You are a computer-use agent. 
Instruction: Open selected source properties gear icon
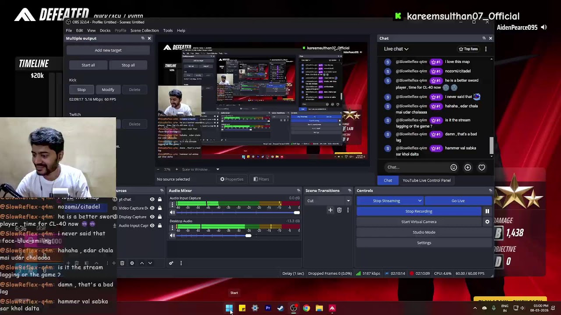132,263
